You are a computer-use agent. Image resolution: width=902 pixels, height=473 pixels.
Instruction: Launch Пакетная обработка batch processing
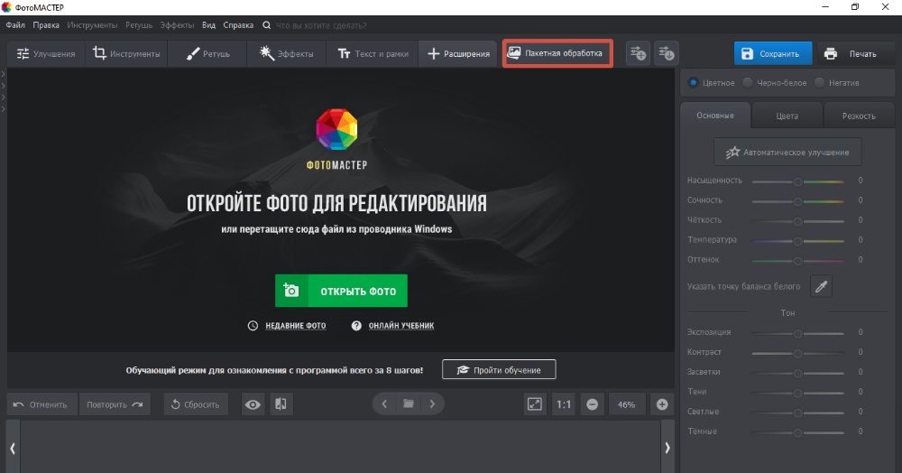(557, 53)
